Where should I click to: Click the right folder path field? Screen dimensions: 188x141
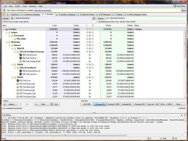[146, 18]
